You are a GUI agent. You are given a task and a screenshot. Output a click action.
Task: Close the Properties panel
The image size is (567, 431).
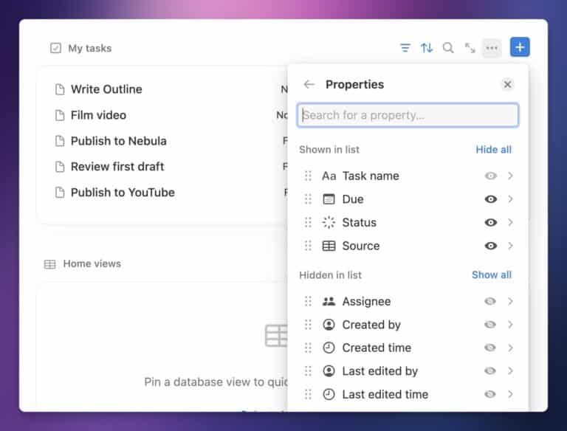pyautogui.click(x=507, y=84)
